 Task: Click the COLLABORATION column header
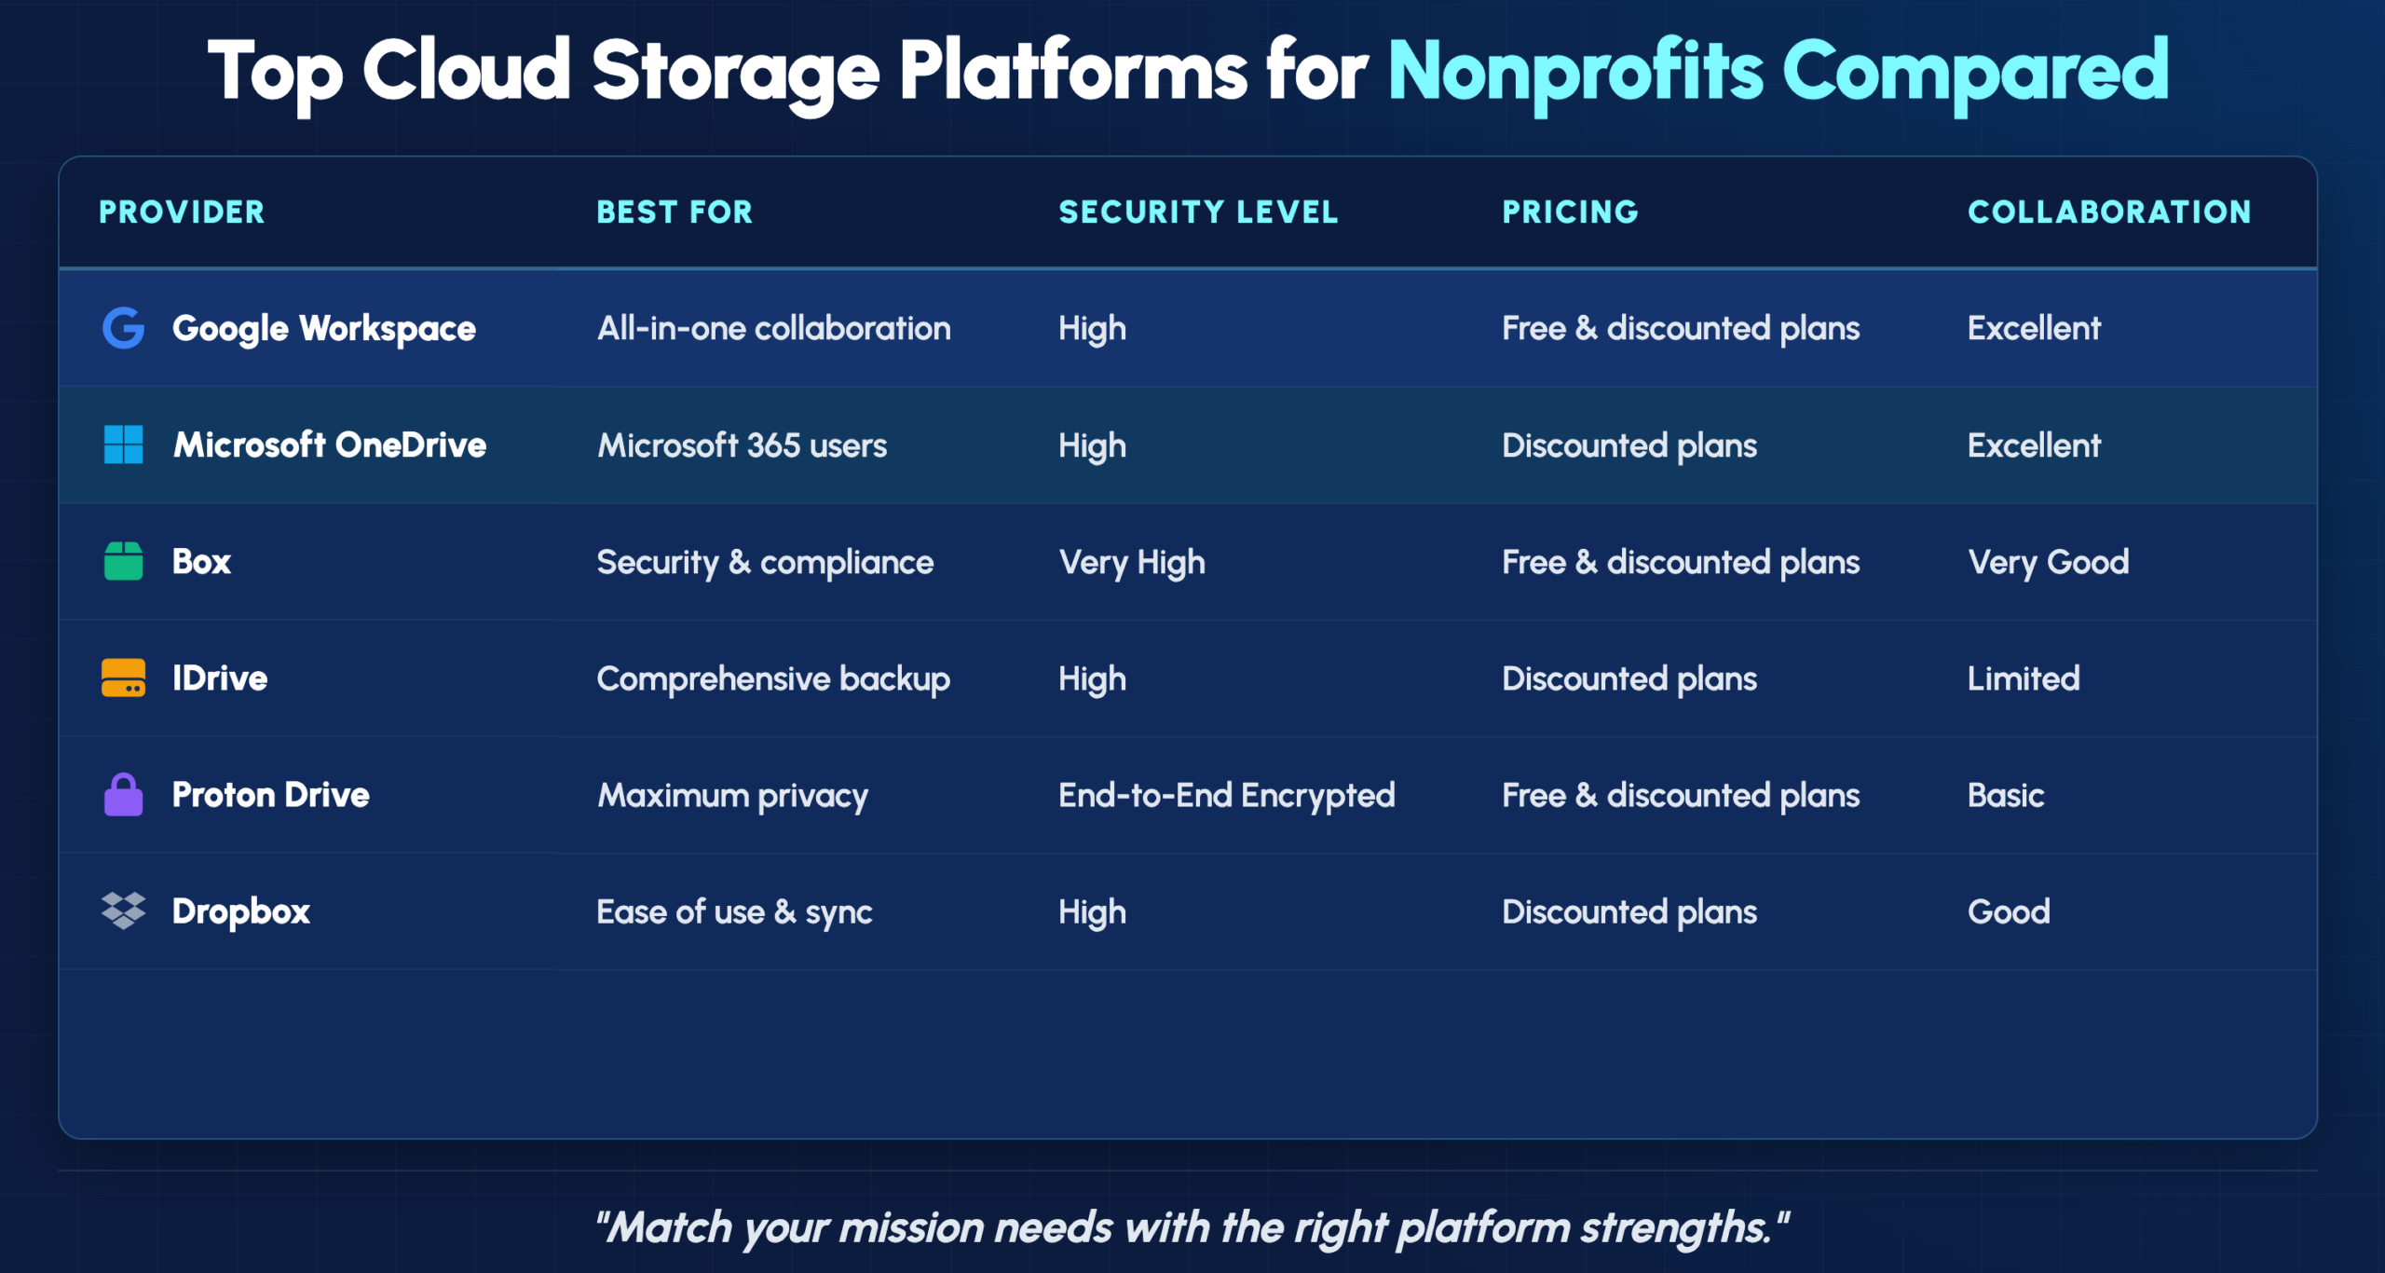2109,212
